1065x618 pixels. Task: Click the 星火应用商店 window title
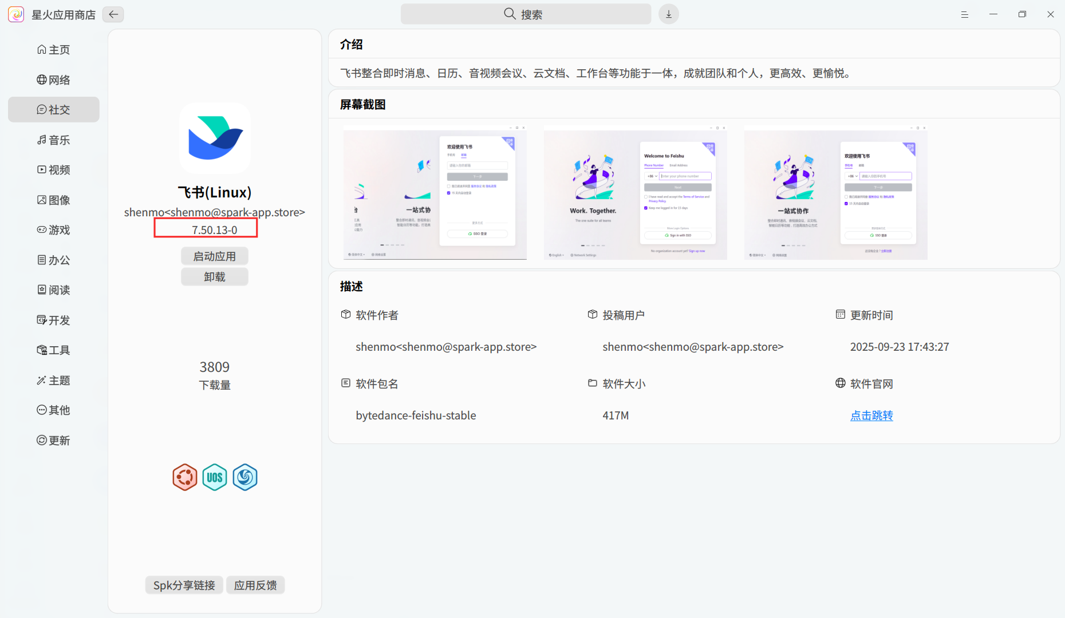click(64, 15)
